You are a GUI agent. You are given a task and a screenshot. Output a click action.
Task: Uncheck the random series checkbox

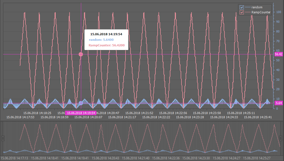click(x=242, y=7)
